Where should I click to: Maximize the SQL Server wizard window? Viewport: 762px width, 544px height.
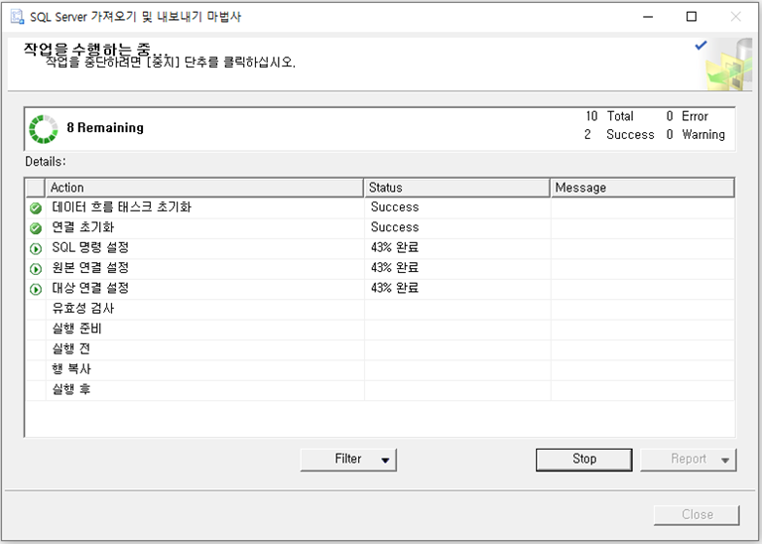pyautogui.click(x=691, y=17)
